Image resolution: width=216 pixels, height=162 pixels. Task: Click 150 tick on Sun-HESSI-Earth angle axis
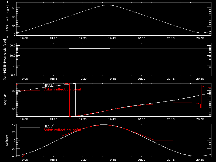tap(13, 8)
